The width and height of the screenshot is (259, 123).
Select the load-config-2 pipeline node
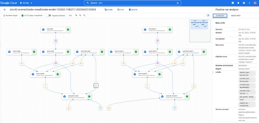(124, 52)
